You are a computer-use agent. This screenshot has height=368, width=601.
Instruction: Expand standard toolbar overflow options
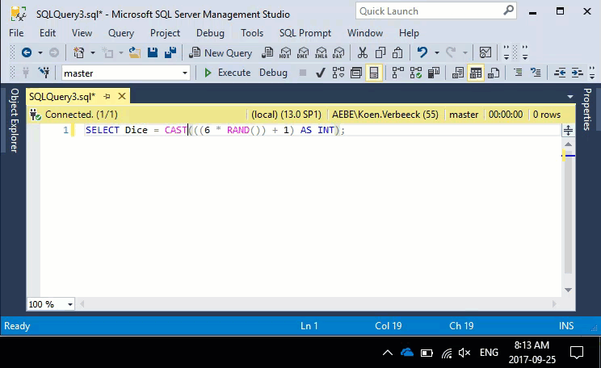506,52
